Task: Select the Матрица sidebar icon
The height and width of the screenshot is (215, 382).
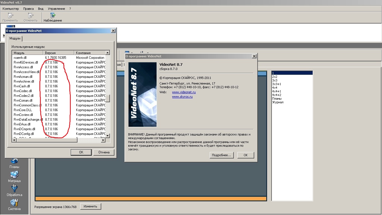Action: (14, 175)
